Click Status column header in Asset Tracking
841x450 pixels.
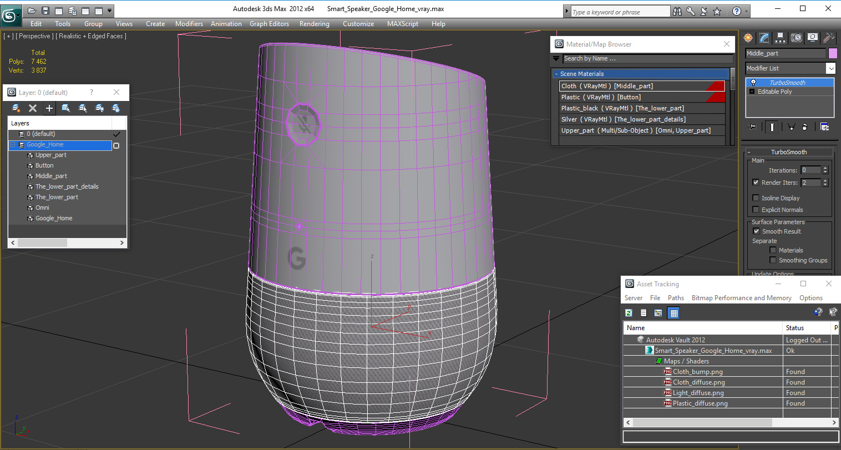pyautogui.click(x=807, y=328)
